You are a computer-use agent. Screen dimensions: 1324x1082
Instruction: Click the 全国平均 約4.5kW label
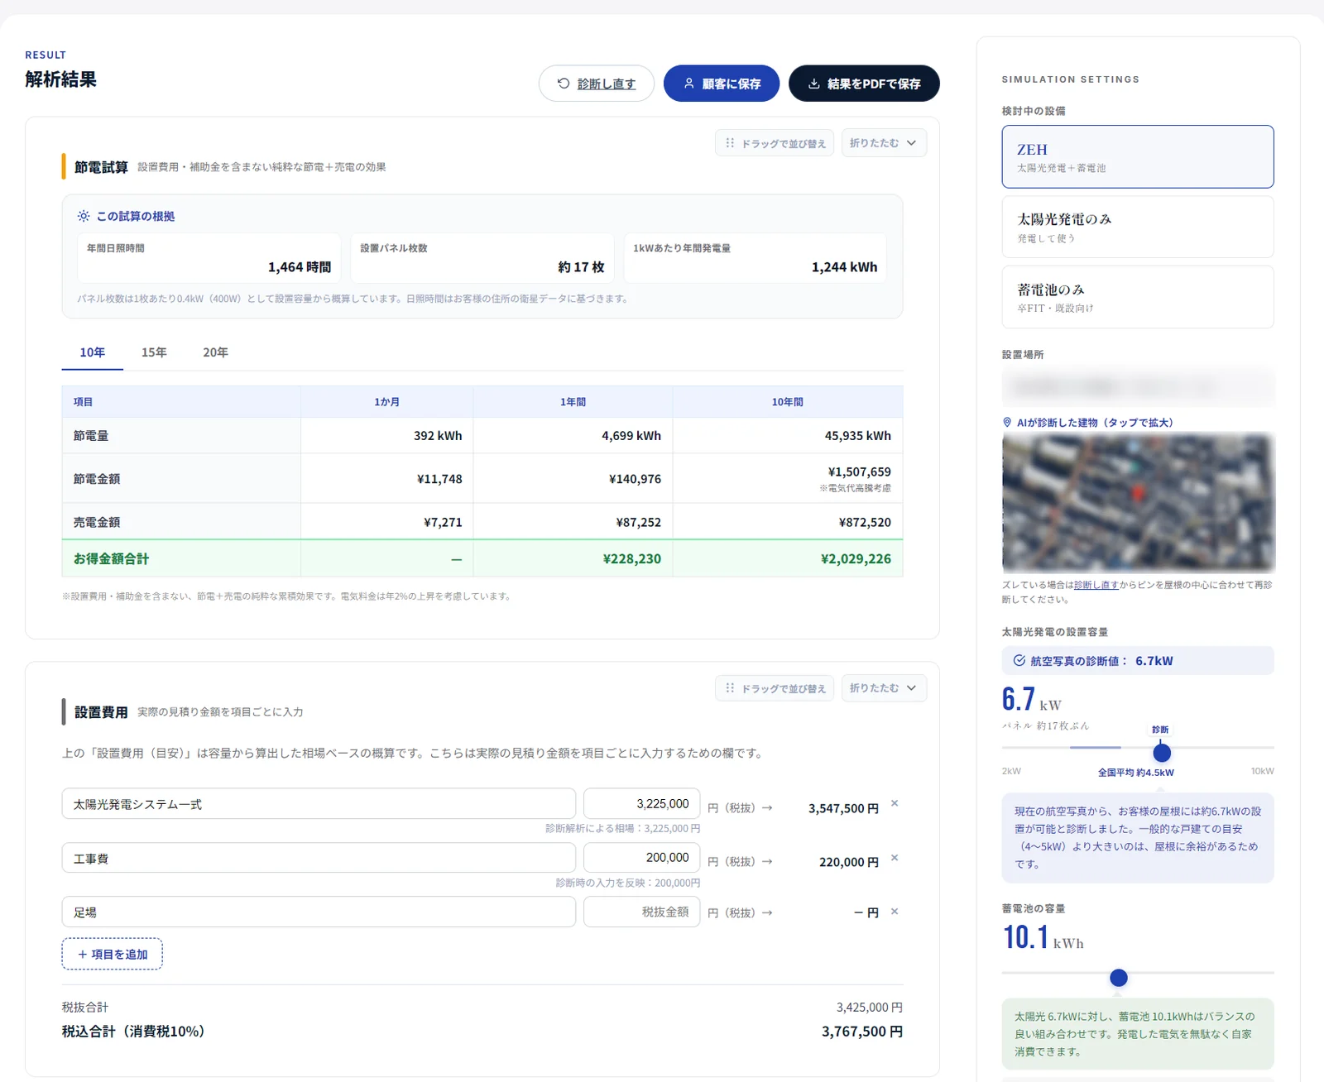point(1136,772)
